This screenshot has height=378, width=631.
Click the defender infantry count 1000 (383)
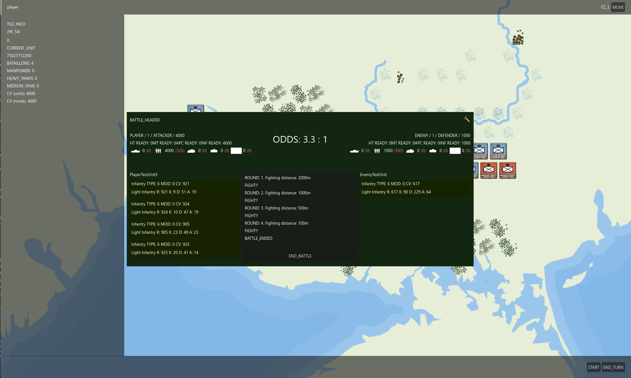(394, 151)
